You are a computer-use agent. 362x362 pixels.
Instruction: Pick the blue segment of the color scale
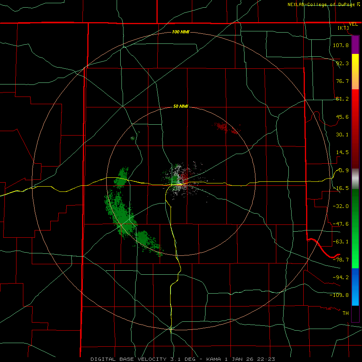(x=355, y=286)
